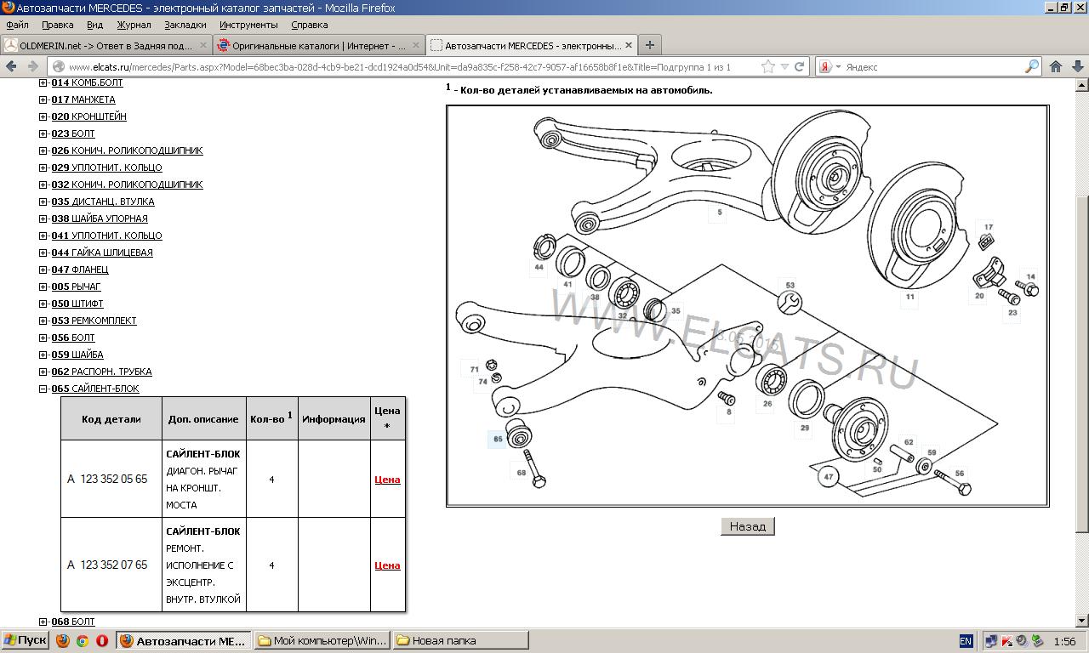Select part number 65 in the diagram

click(498, 440)
